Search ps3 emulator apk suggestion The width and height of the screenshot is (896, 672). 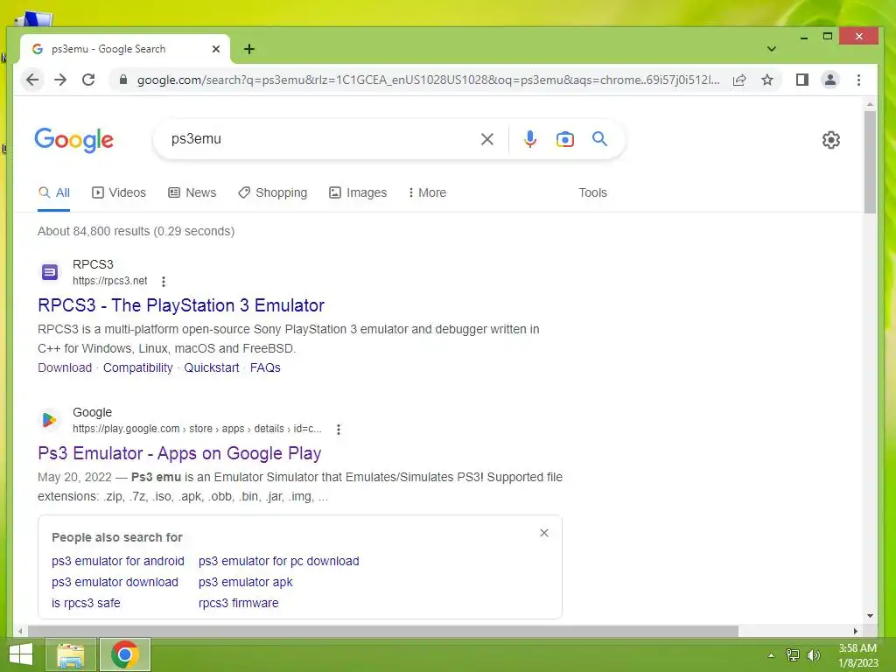pos(245,582)
